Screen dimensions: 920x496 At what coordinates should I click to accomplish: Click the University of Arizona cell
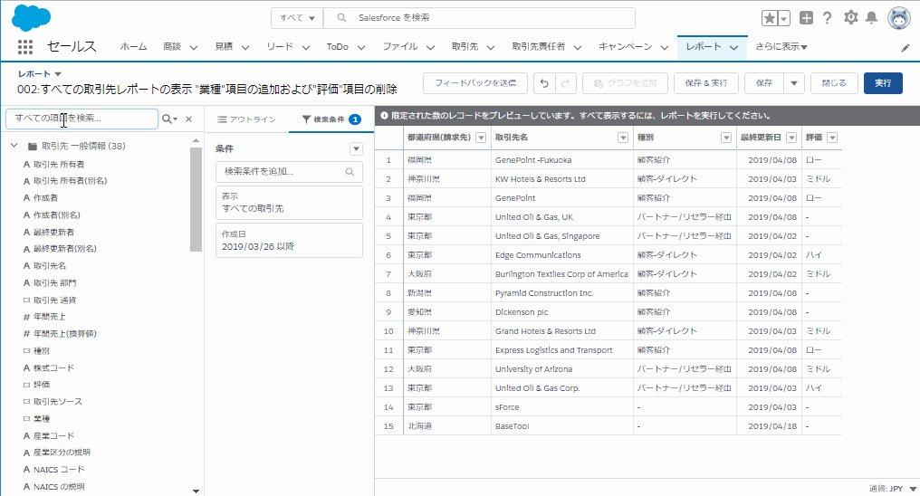pos(562,368)
